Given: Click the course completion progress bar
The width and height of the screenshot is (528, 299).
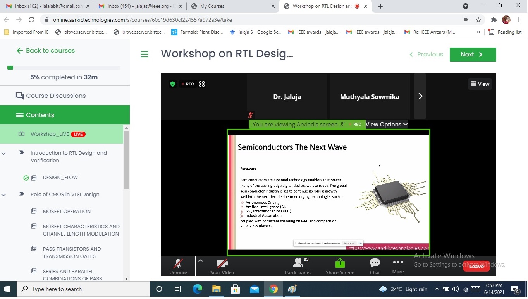Looking at the screenshot, I should pyautogui.click(x=64, y=68).
